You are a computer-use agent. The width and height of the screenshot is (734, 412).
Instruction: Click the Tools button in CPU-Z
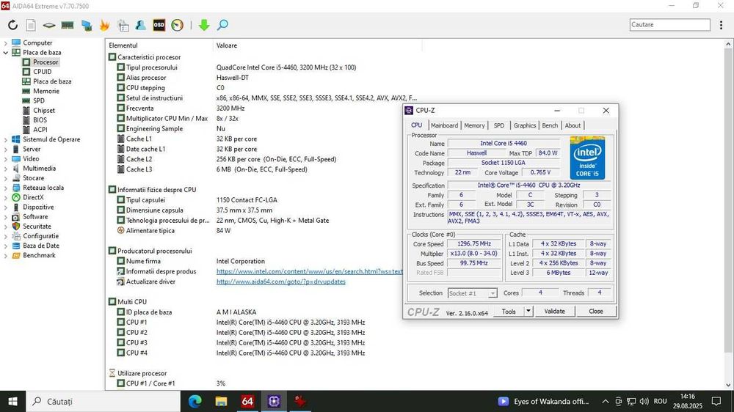509,311
